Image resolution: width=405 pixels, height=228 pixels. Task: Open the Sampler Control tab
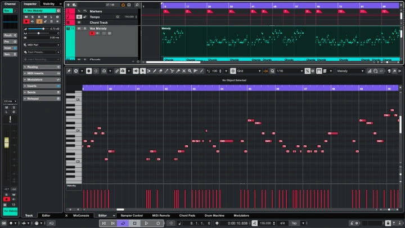(x=132, y=216)
